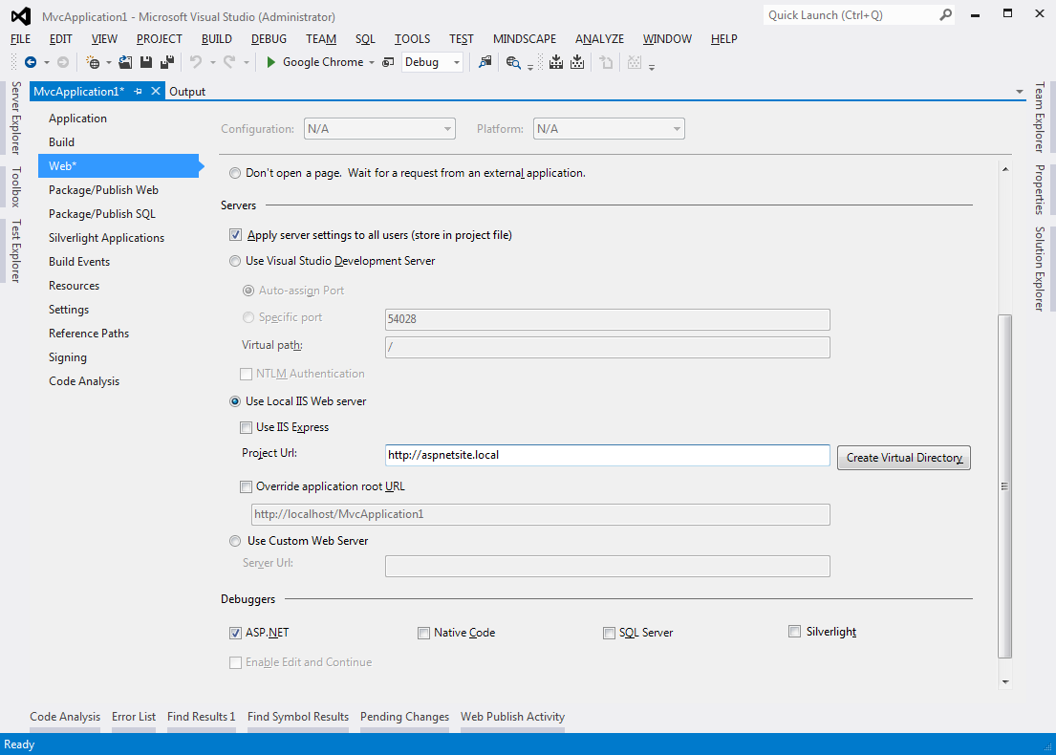This screenshot has height=755, width=1056.
Task: Click the Create Virtual Directory button
Action: pyautogui.click(x=903, y=458)
